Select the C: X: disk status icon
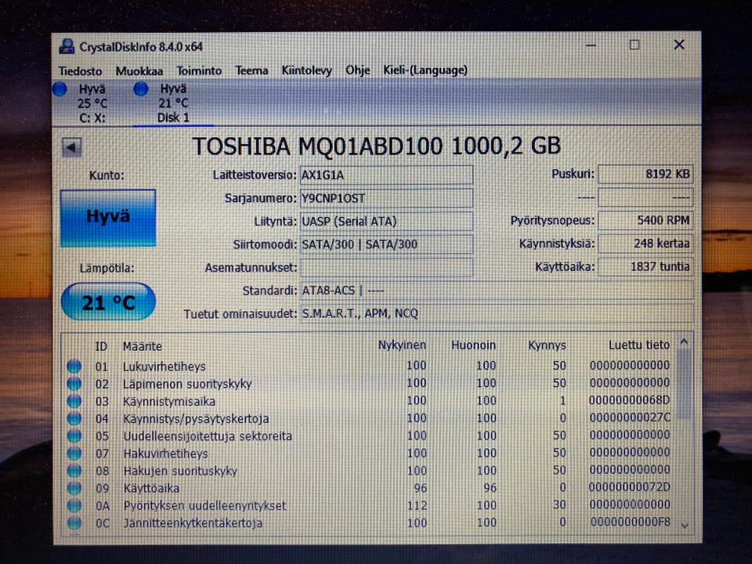The image size is (752, 564). pos(60,89)
